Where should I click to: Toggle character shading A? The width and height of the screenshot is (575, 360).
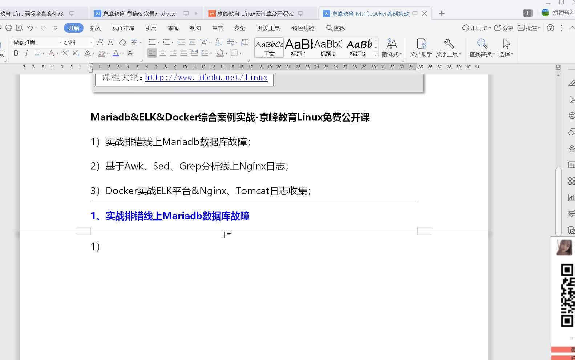pyautogui.click(x=130, y=53)
